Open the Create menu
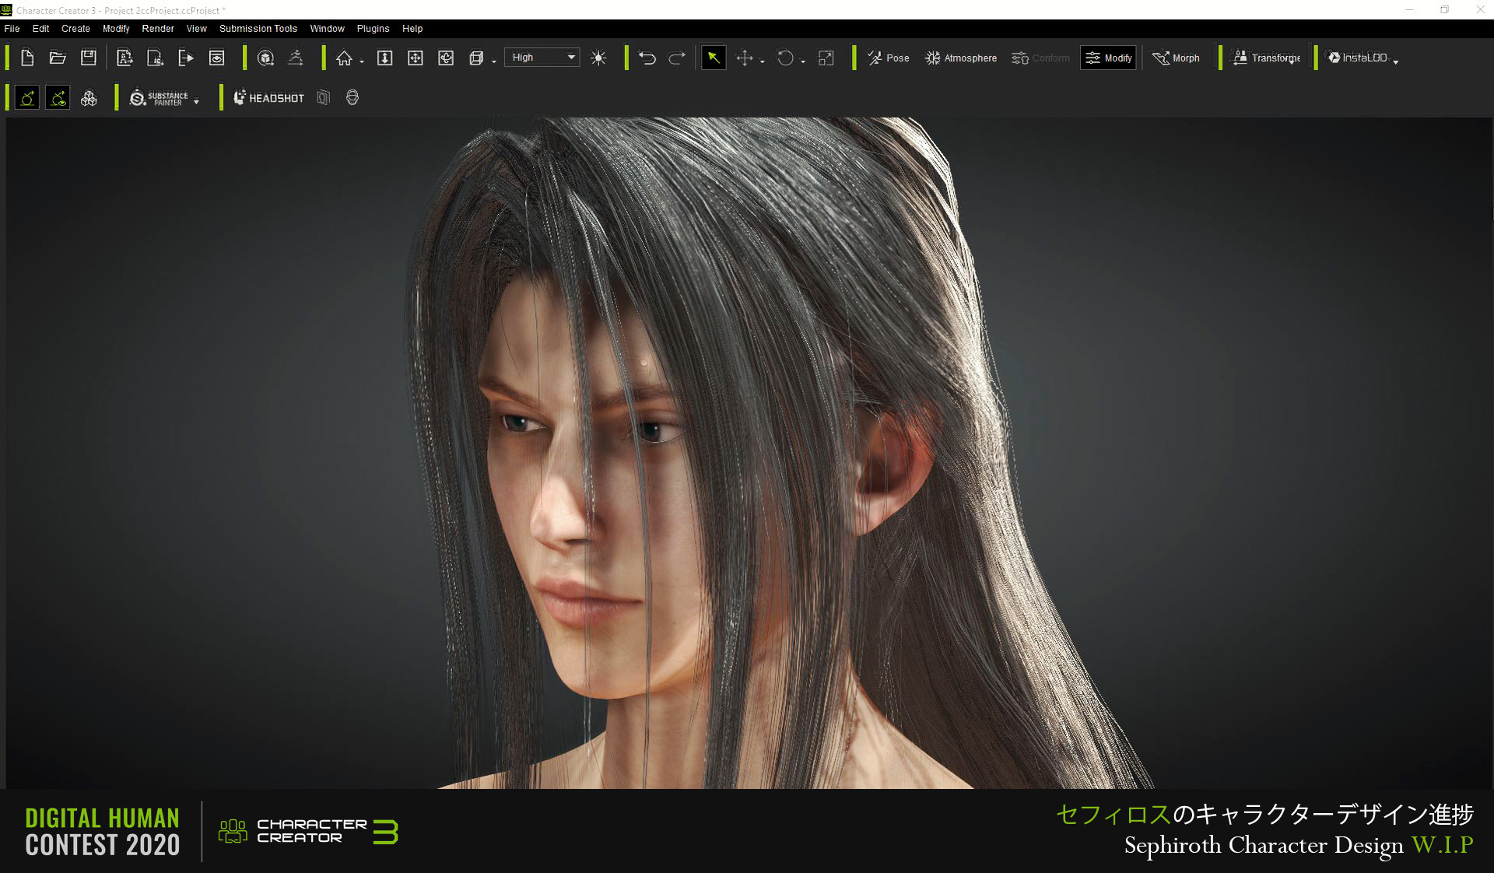 click(x=75, y=28)
